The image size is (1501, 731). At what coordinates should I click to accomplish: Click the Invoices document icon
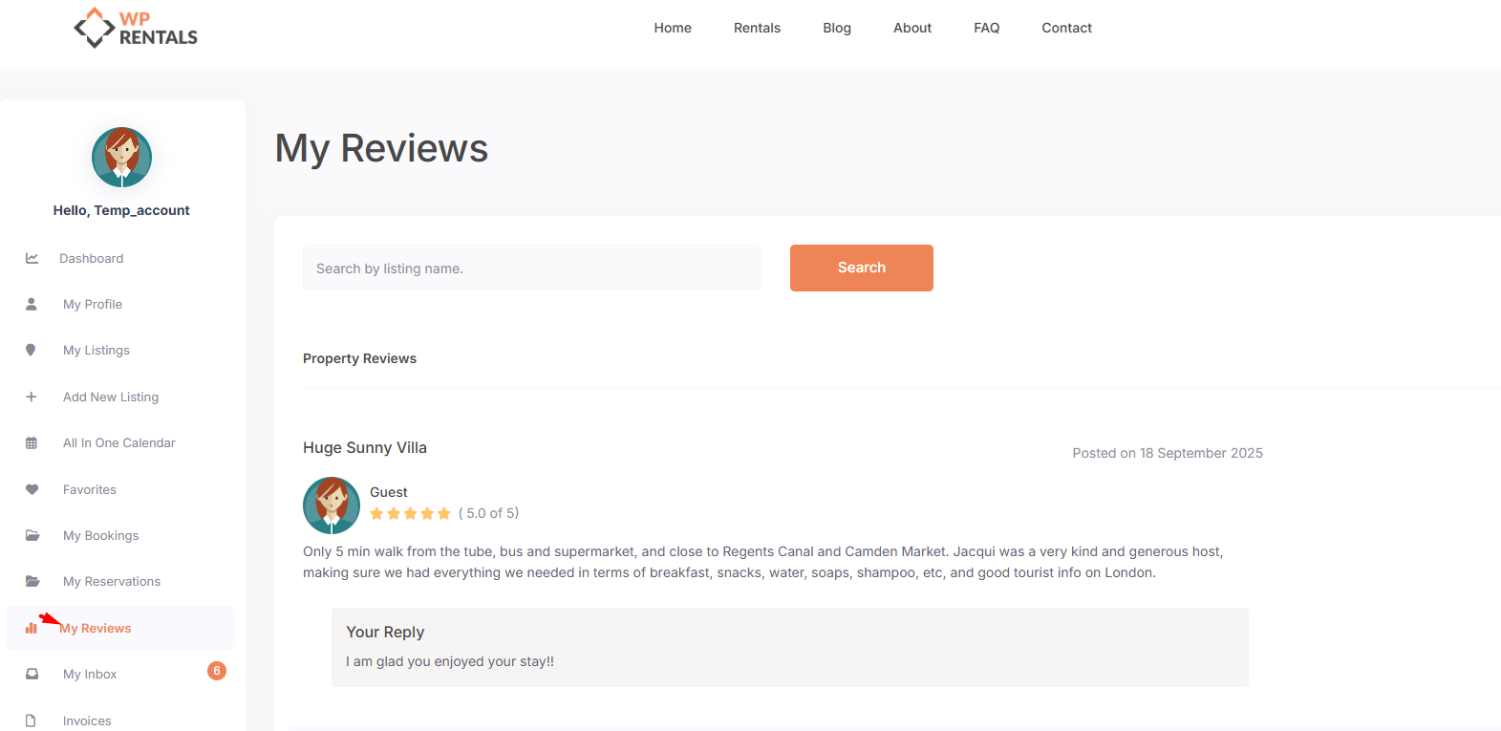32,720
